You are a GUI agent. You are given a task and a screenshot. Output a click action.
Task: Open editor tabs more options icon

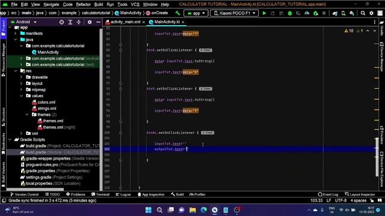pyautogui.click(x=374, y=22)
